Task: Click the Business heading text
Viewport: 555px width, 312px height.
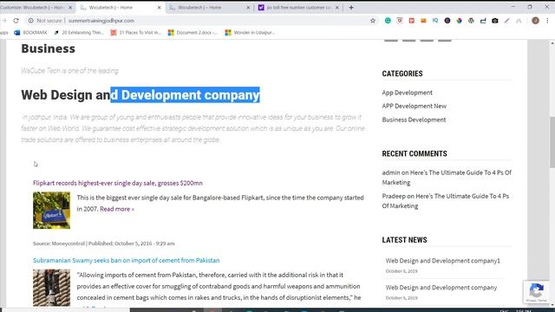Action: point(49,49)
